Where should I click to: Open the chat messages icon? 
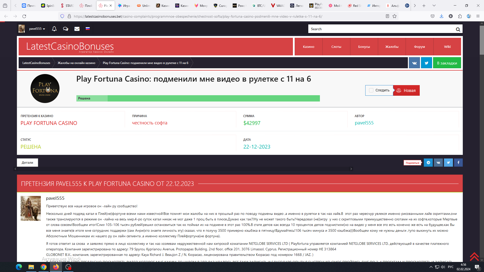tap(66, 29)
